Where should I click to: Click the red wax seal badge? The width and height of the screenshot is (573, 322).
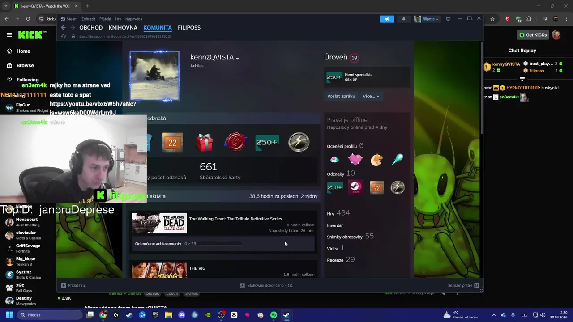pos(236,142)
